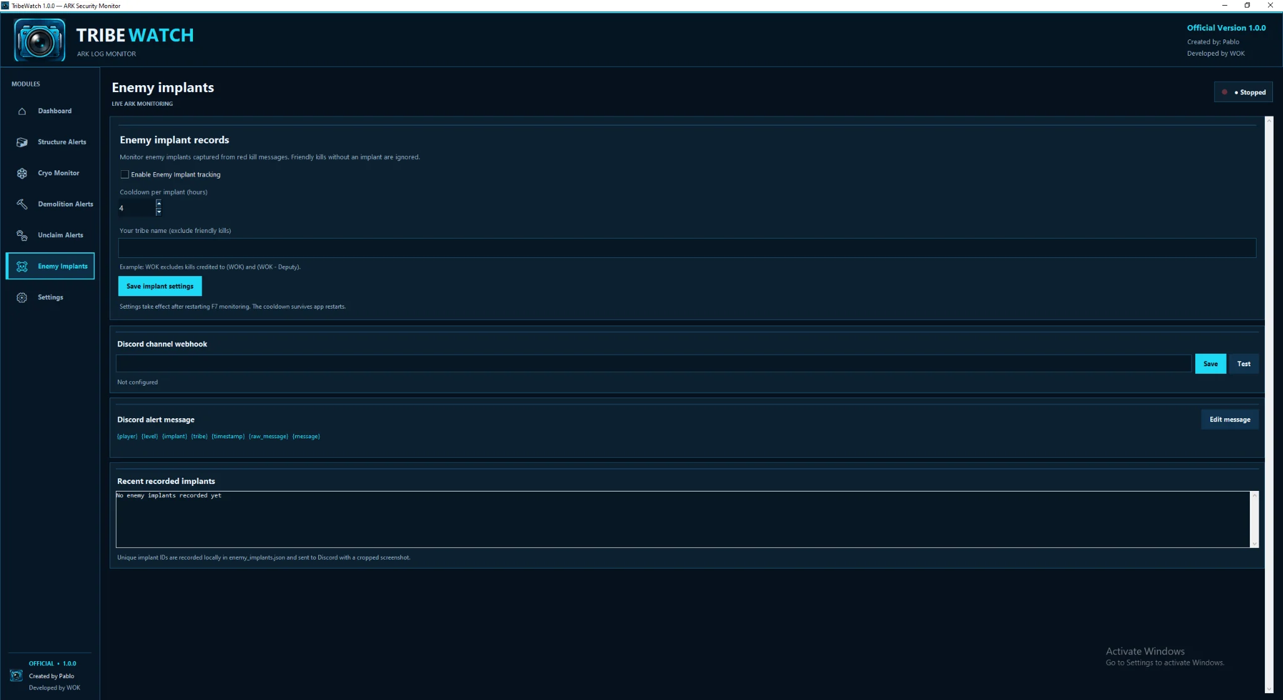
Task: Save the Discord channel webhook
Action: click(1210, 364)
